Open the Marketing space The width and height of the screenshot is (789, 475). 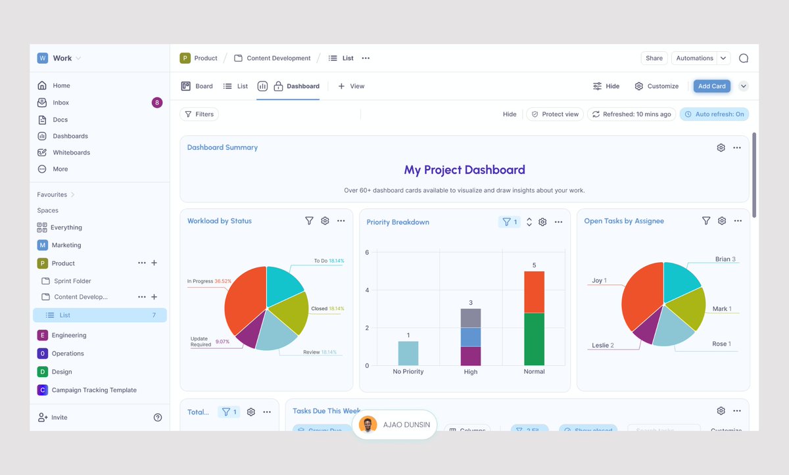click(59, 245)
